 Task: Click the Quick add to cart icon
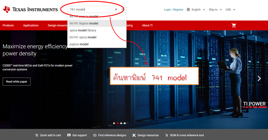(37, 135)
